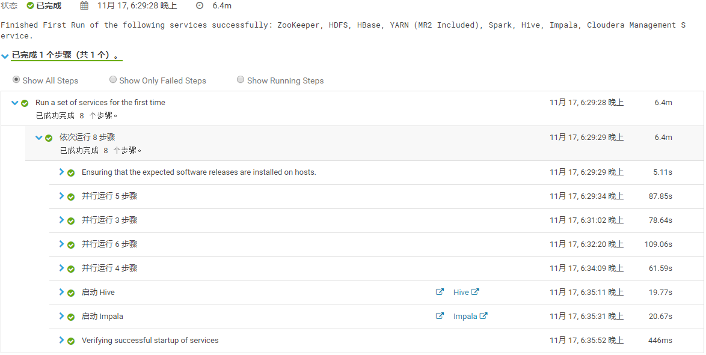Click timestamp '11月 17, 6:35:11 晚上'
The width and height of the screenshot is (706, 355).
pyautogui.click(x=587, y=293)
